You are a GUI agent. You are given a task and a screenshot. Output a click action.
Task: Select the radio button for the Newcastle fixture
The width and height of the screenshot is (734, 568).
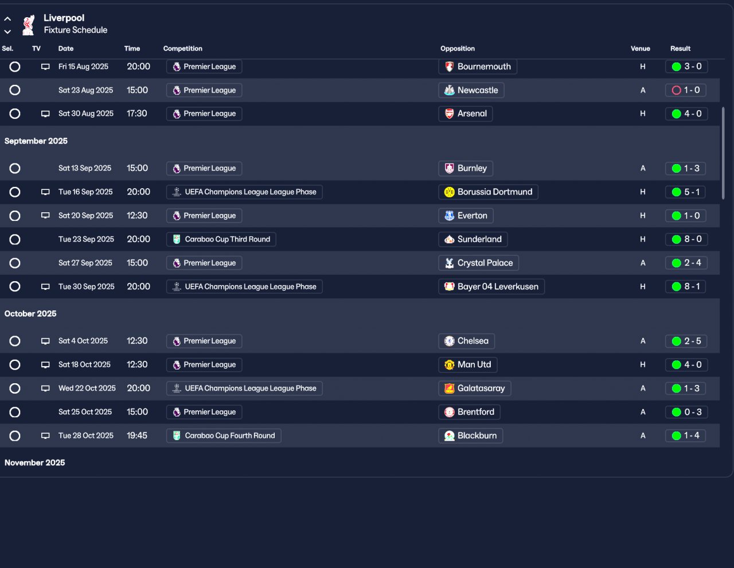pos(15,90)
